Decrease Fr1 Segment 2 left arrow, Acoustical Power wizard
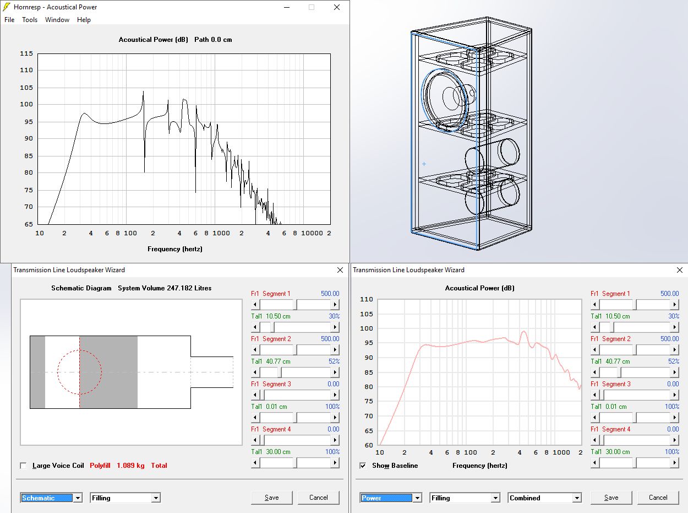Screen dimensions: 688x513 tap(595, 350)
